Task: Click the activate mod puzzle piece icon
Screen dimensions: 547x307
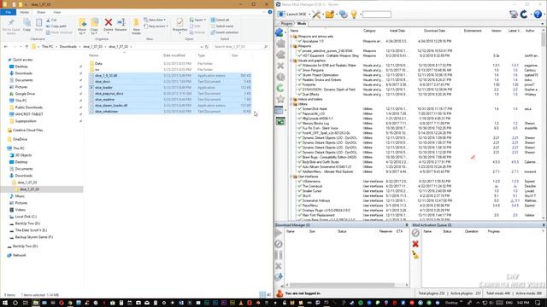Action: (280, 43)
